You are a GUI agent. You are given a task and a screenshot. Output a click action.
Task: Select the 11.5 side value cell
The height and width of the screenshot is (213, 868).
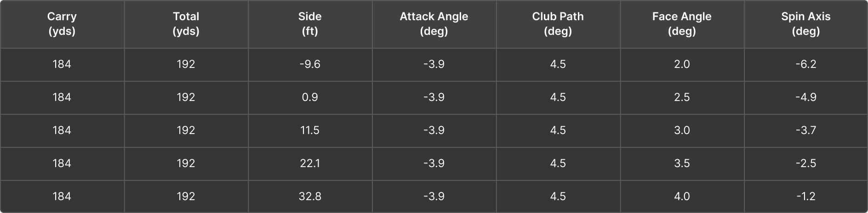tap(310, 130)
